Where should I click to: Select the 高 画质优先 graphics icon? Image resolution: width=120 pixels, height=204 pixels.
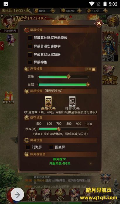point(48,102)
